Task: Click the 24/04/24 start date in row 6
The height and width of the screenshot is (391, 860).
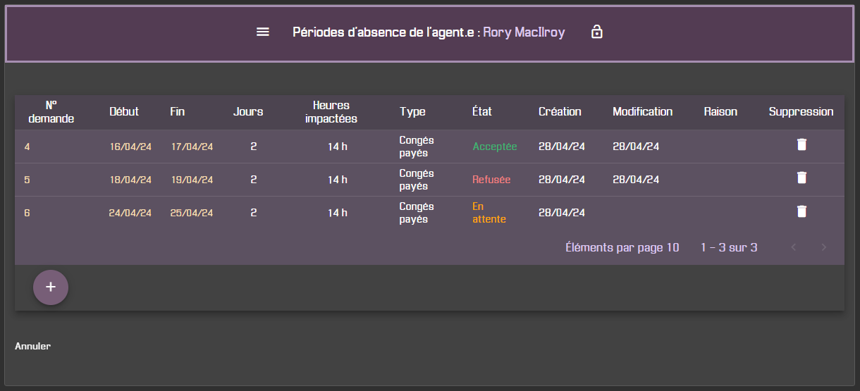Action: coord(130,213)
